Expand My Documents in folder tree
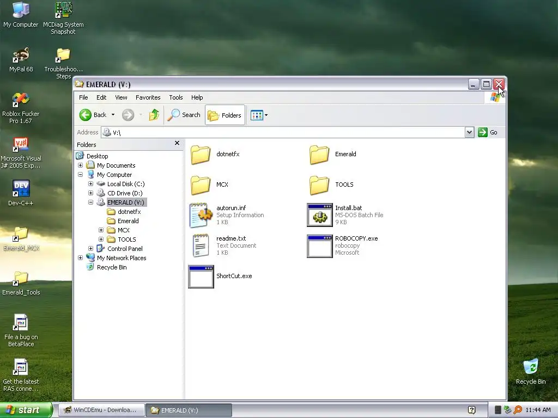 (81, 165)
